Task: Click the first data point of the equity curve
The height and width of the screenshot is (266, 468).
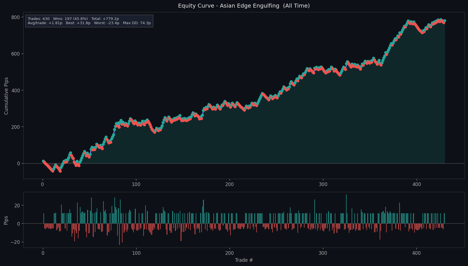Action: point(43,161)
